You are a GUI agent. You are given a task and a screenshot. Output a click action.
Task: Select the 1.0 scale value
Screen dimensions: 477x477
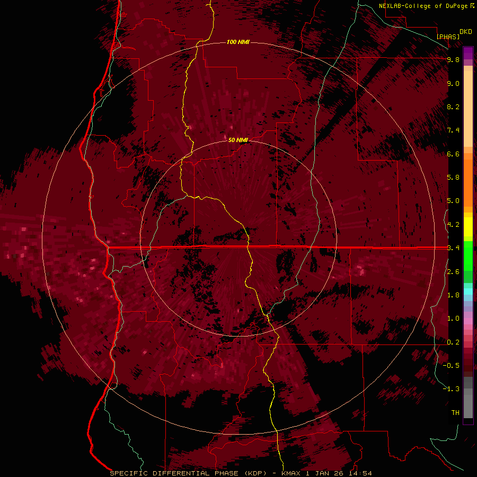(x=453, y=319)
